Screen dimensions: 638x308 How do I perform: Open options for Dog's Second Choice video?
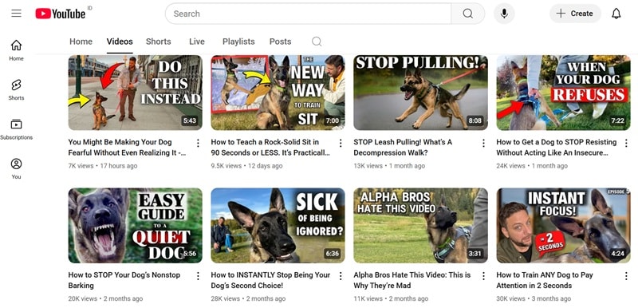coord(341,276)
